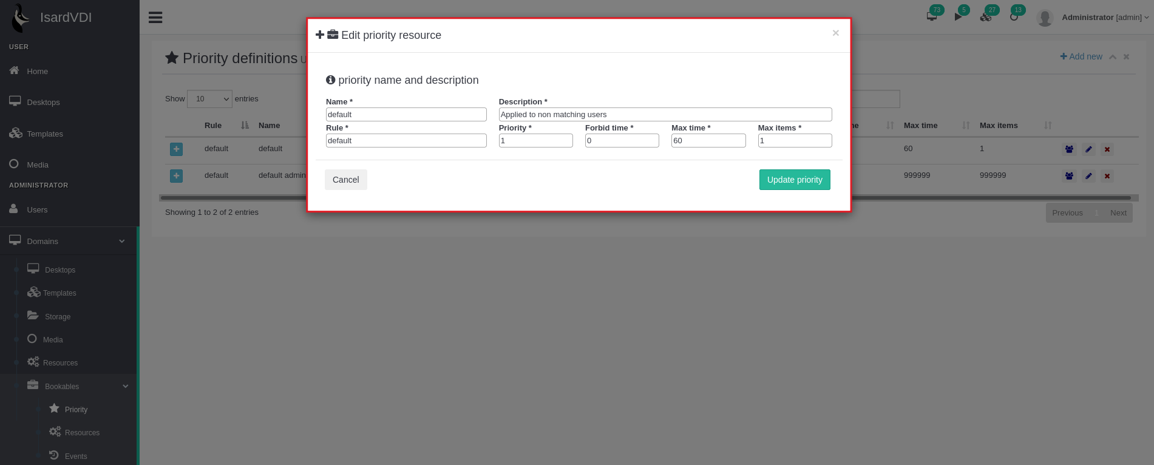Focus the Description text field

tap(665, 115)
